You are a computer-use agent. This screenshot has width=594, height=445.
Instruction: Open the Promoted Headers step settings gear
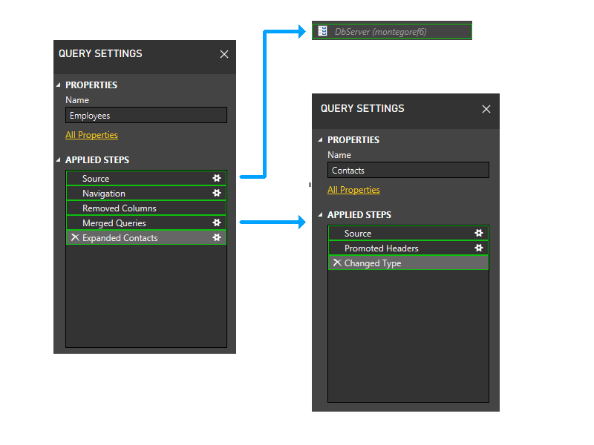[480, 248]
